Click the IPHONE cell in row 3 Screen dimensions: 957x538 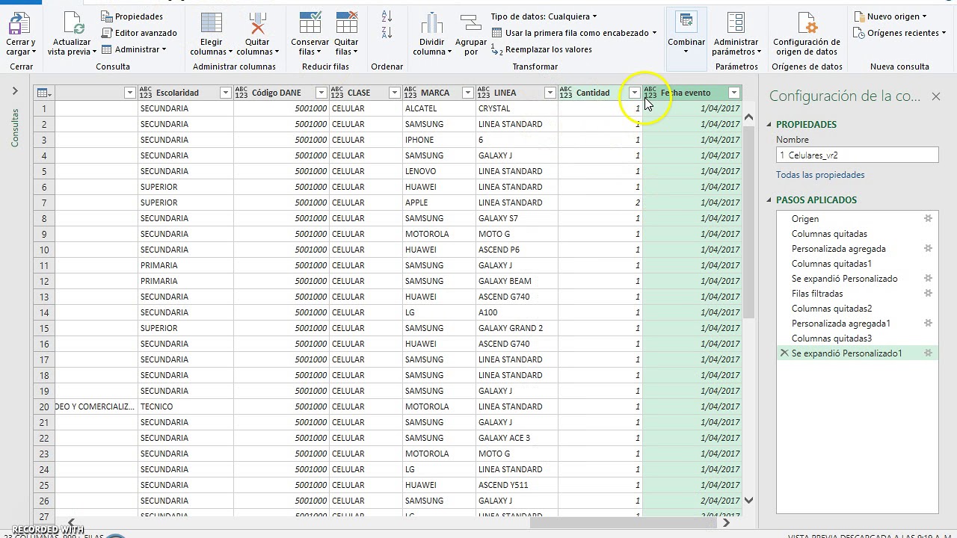[x=439, y=140]
